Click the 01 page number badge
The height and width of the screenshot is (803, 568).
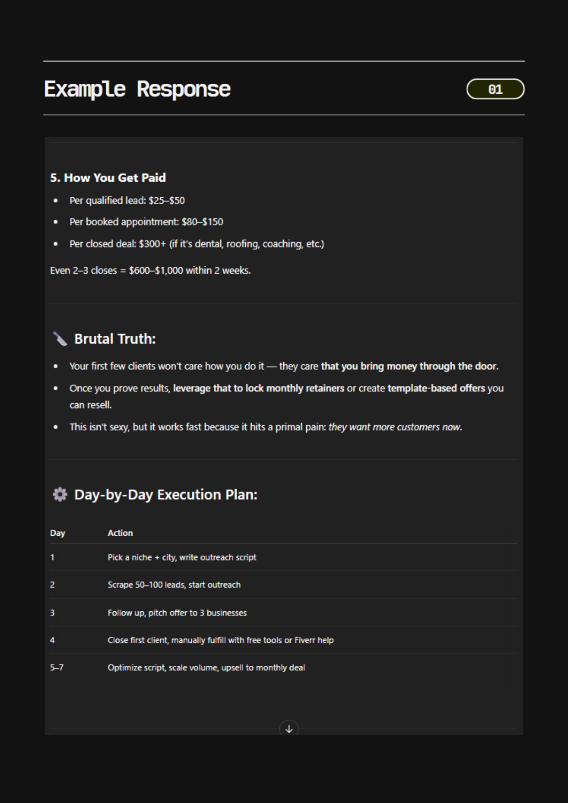[495, 89]
